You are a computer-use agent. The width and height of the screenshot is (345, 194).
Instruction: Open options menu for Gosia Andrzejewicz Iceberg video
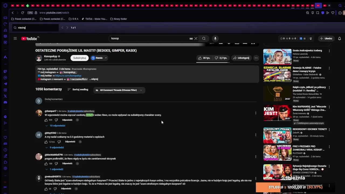click(329, 51)
